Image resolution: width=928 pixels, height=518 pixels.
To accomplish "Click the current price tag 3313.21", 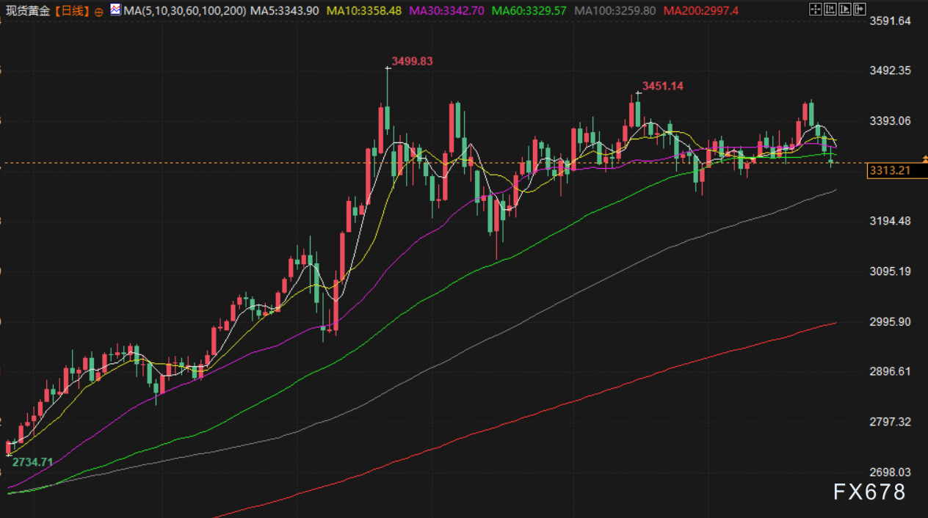I will (x=889, y=170).
